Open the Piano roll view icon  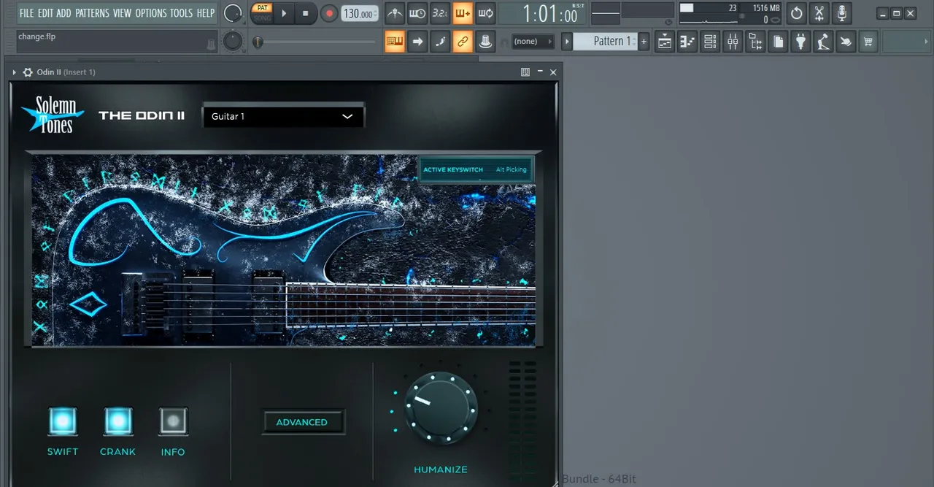click(687, 42)
